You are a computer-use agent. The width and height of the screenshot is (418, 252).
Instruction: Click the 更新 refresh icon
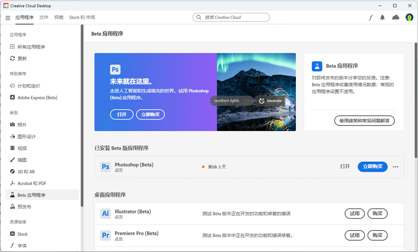[12, 58]
